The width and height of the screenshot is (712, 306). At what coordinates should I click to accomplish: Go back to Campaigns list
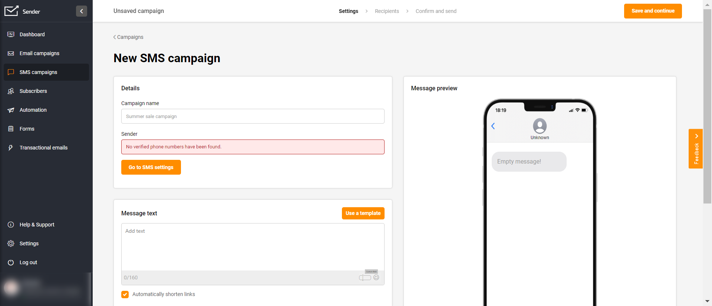(128, 37)
